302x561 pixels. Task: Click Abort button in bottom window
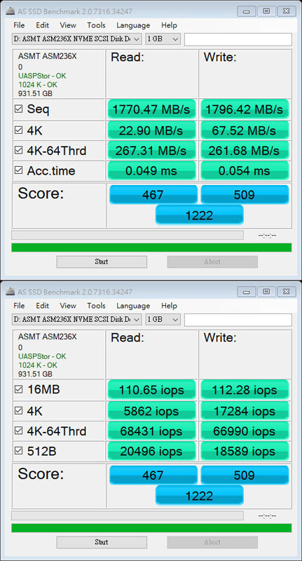pyautogui.click(x=212, y=542)
